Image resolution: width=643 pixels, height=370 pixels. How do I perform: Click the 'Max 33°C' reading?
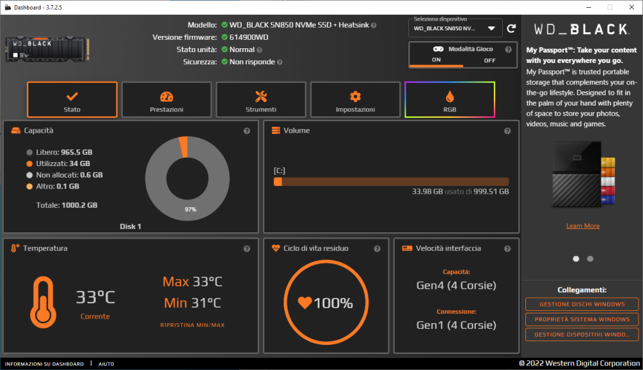192,282
